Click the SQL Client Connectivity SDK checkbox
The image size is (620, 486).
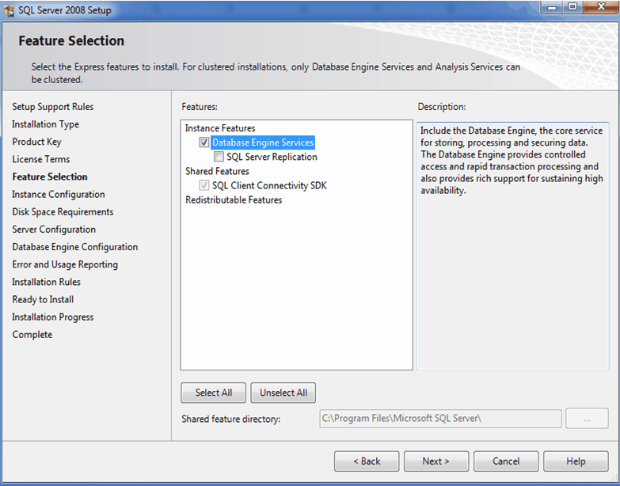204,185
